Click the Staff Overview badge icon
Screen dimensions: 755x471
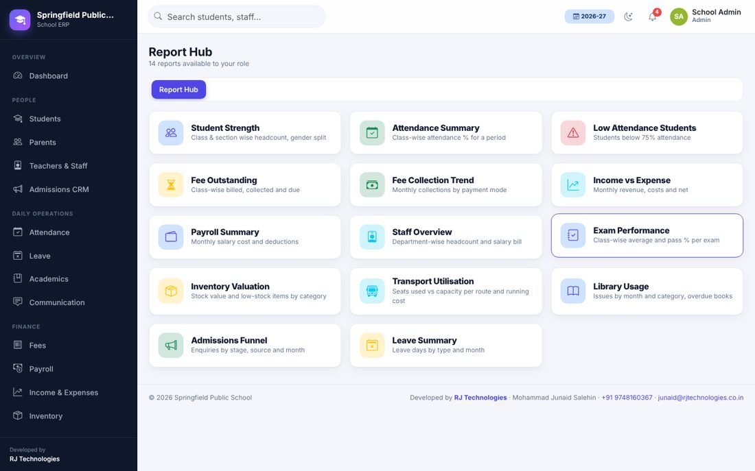(x=372, y=237)
